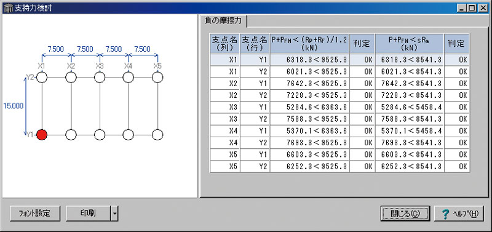This screenshot has width=492, height=232.
Task: Select the red node at X1-Y1
Action: pos(42,135)
